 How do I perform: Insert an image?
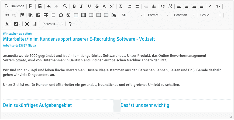38,15
